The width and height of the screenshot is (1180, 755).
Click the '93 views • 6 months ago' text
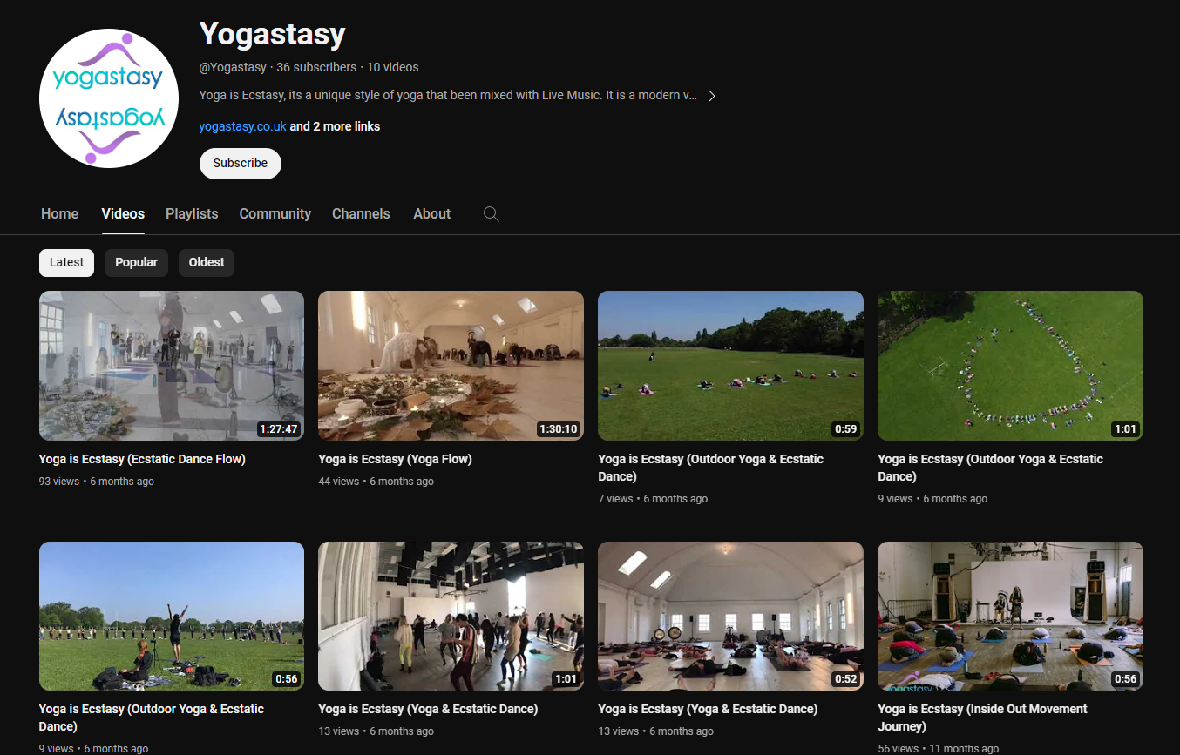tap(97, 482)
